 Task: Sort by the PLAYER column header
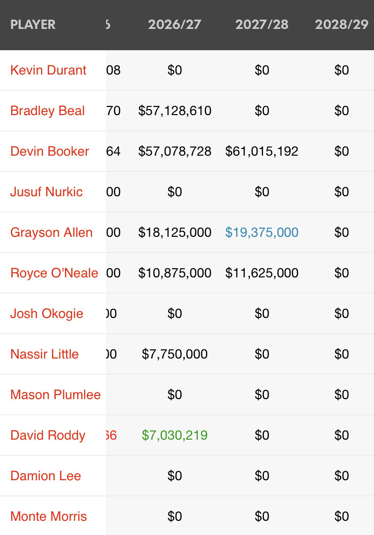[x=33, y=24]
